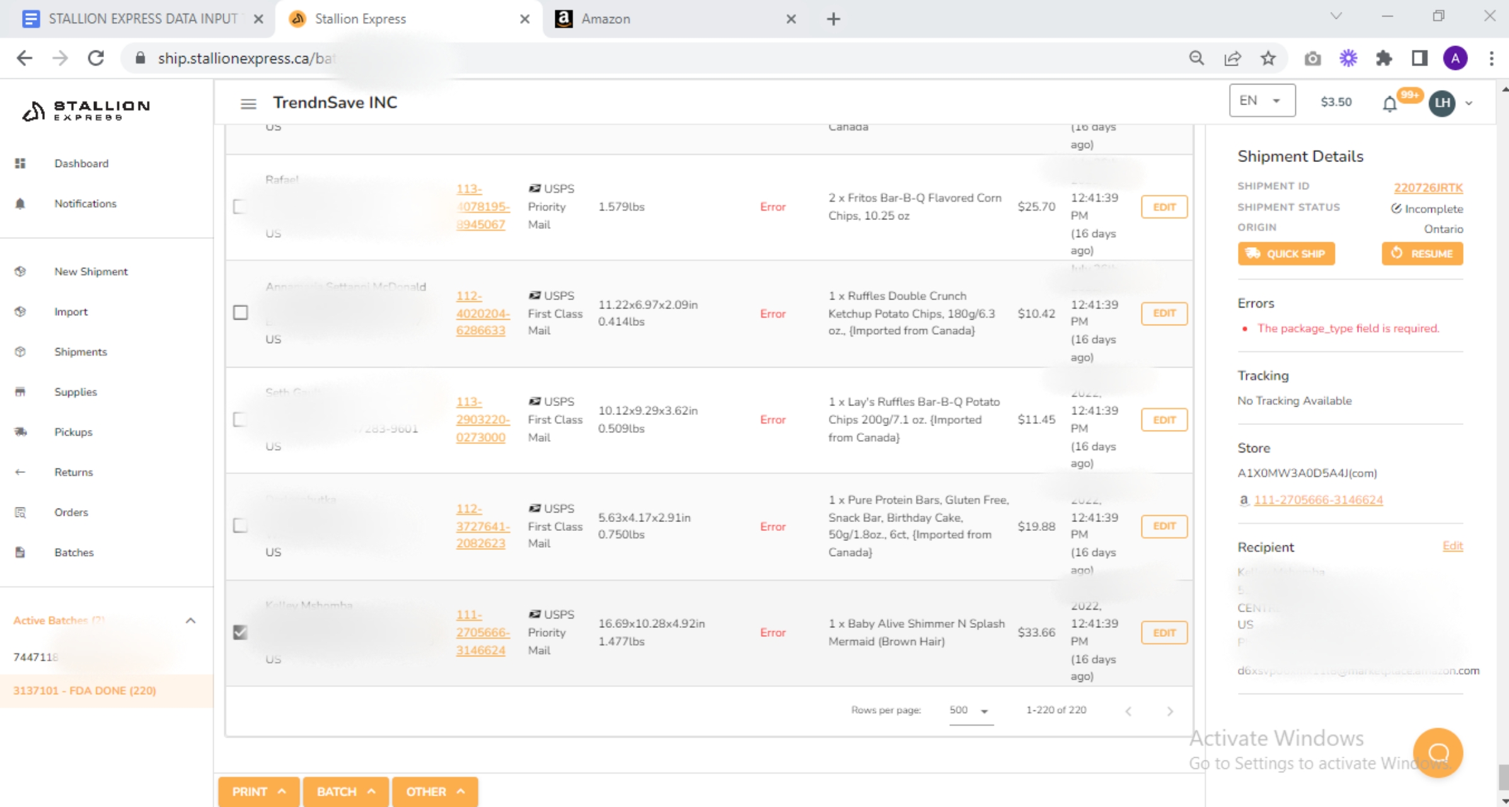Click the Quick Ship truck button
This screenshot has height=807, width=1509.
tap(1286, 253)
